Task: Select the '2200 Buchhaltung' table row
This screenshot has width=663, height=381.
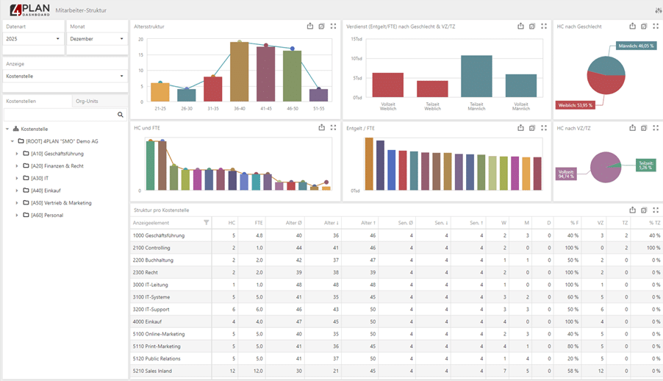Action: 396,260
